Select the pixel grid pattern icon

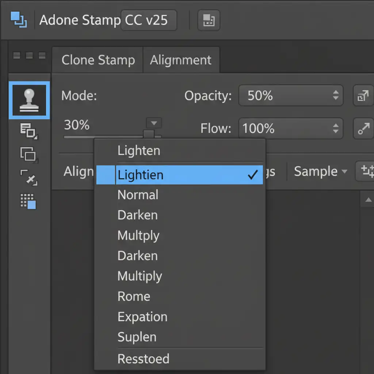[28, 201]
